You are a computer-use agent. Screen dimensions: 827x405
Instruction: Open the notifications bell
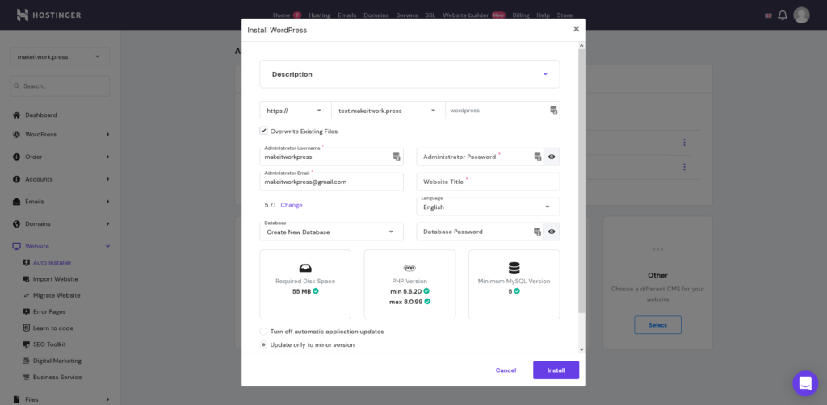point(783,15)
